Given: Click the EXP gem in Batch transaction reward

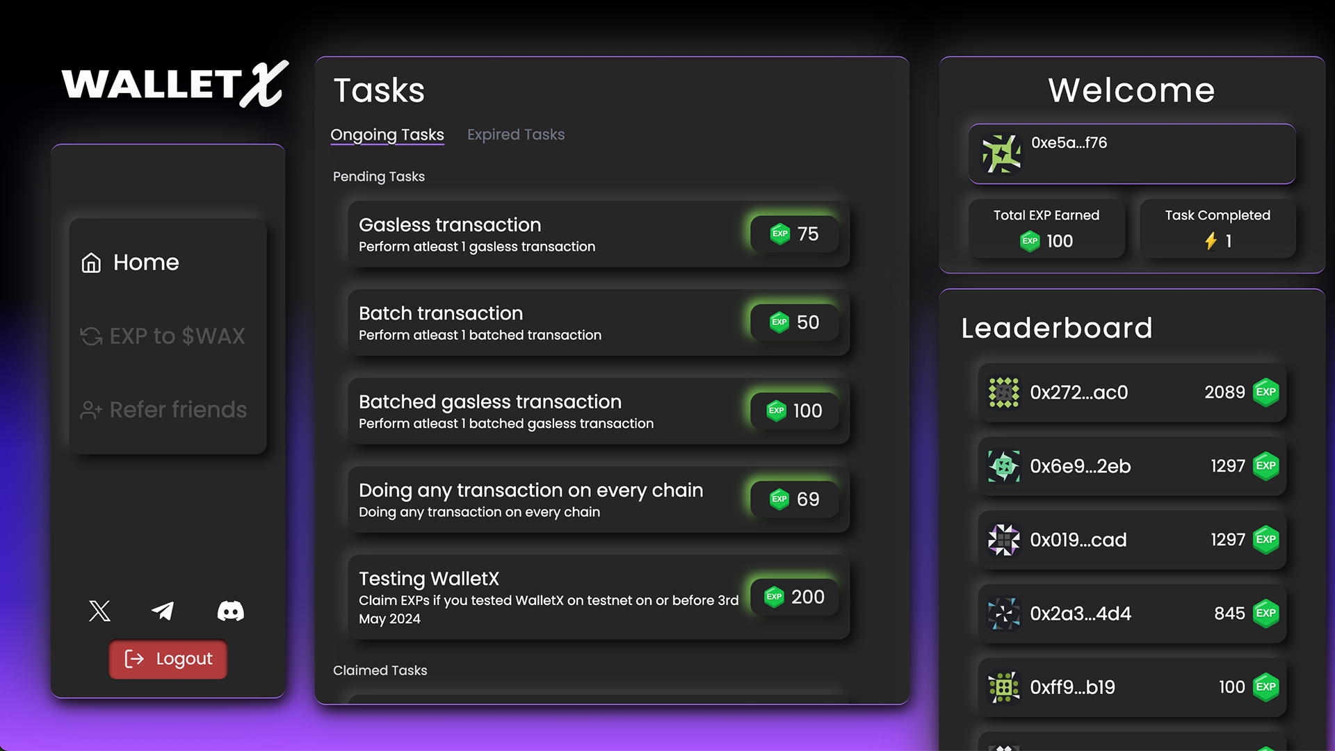Looking at the screenshot, I should (779, 322).
